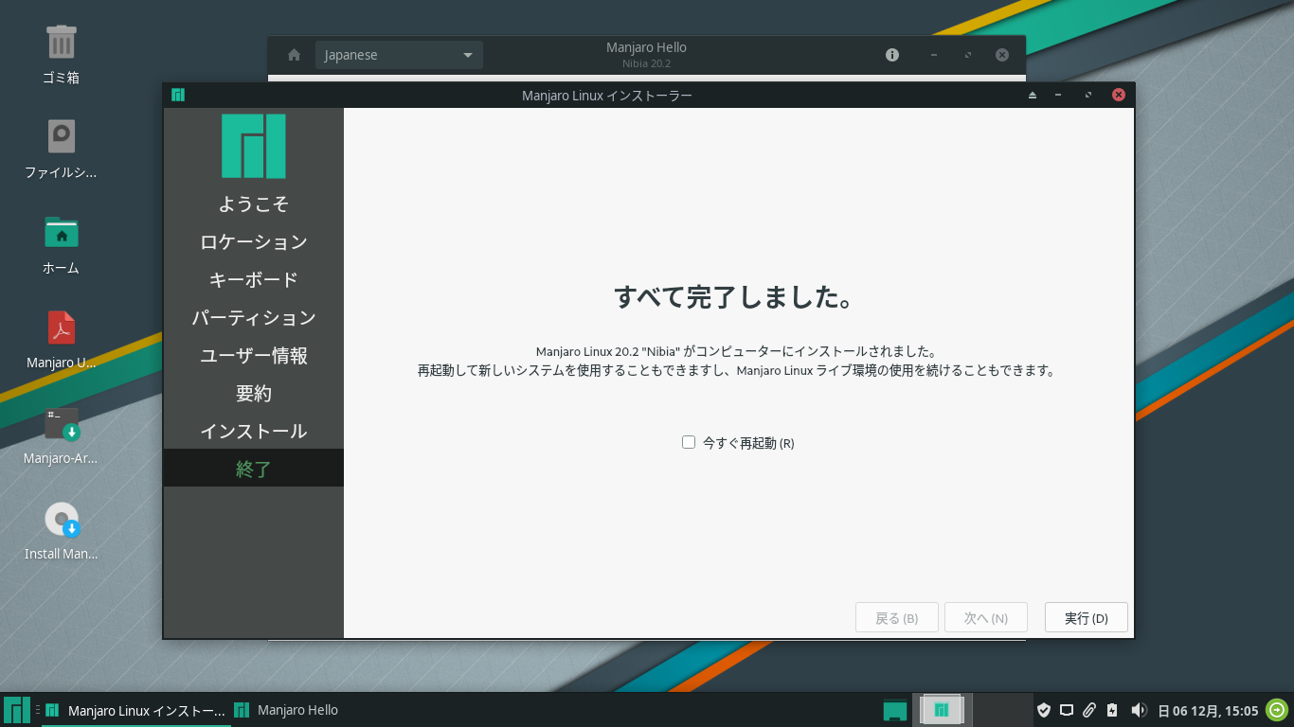Image resolution: width=1294 pixels, height=727 pixels.
Task: Select the パーティション step in the sidebar
Action: click(254, 317)
